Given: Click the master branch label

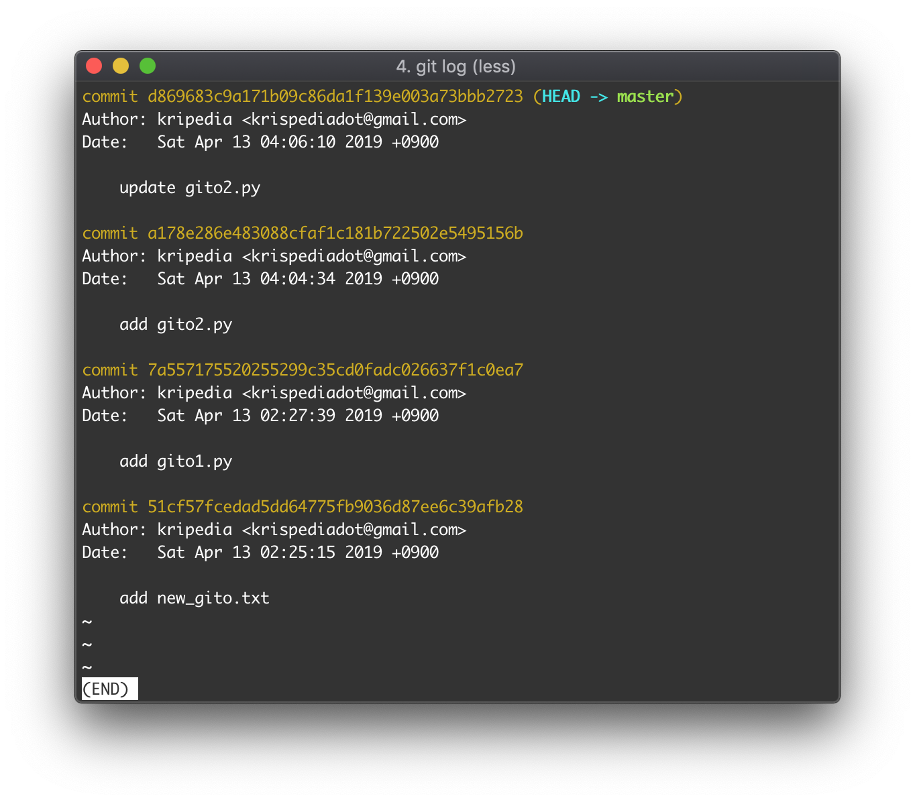Looking at the screenshot, I should point(645,97).
